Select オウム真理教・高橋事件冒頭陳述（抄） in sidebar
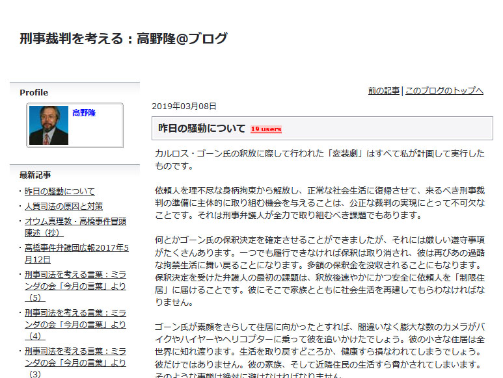 point(75,227)
